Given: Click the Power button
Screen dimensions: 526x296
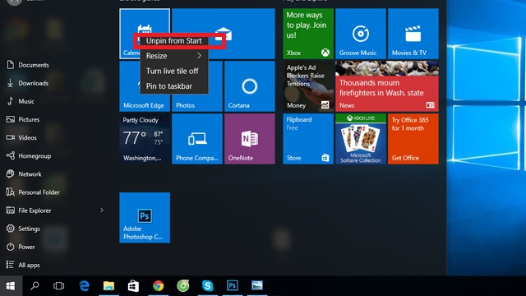Looking at the screenshot, I should pyautogui.click(x=21, y=247).
